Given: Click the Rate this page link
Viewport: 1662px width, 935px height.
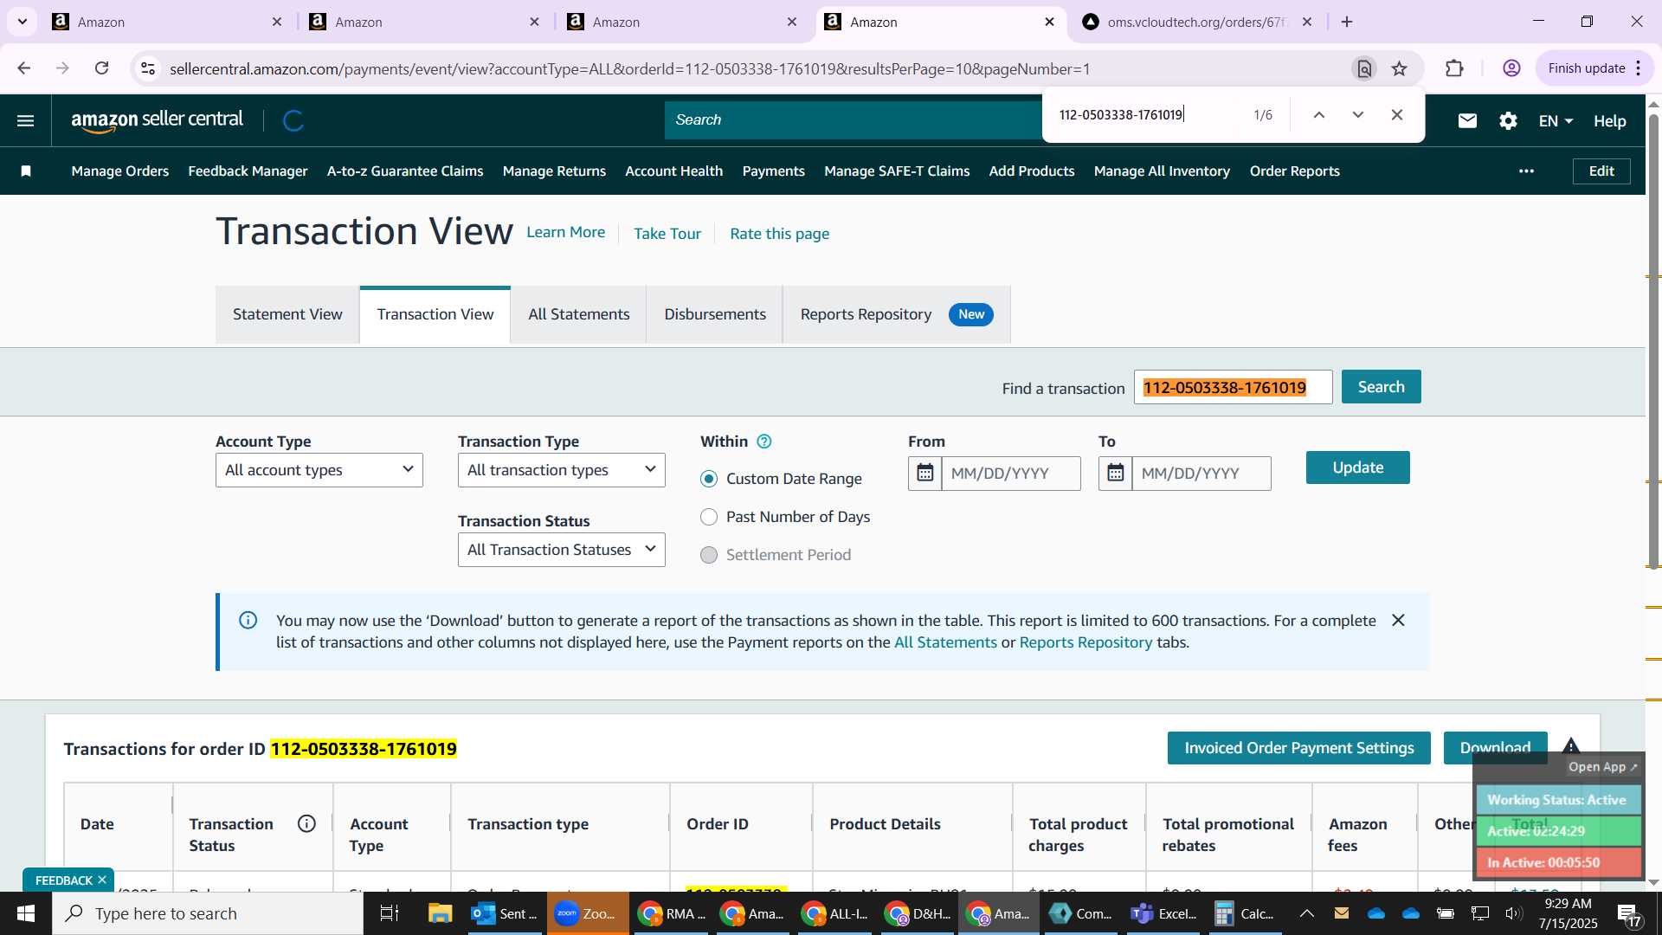Looking at the screenshot, I should [779, 234].
